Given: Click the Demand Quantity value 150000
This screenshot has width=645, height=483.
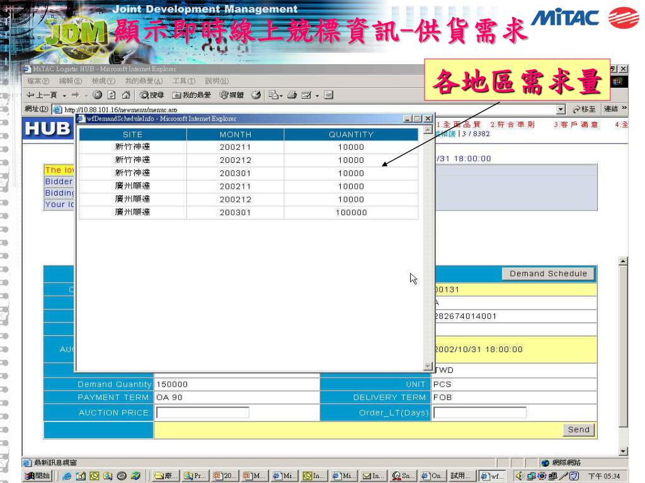Looking at the screenshot, I should [x=172, y=384].
